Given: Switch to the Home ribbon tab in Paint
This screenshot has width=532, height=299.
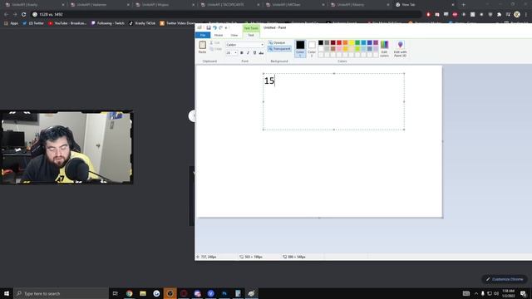Looking at the screenshot, I should coord(219,35).
